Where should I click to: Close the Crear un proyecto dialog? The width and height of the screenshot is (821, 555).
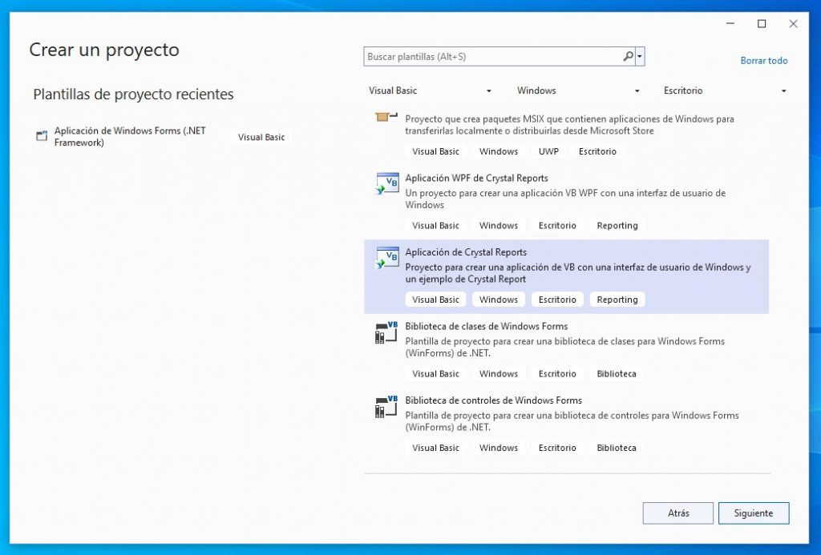(793, 24)
